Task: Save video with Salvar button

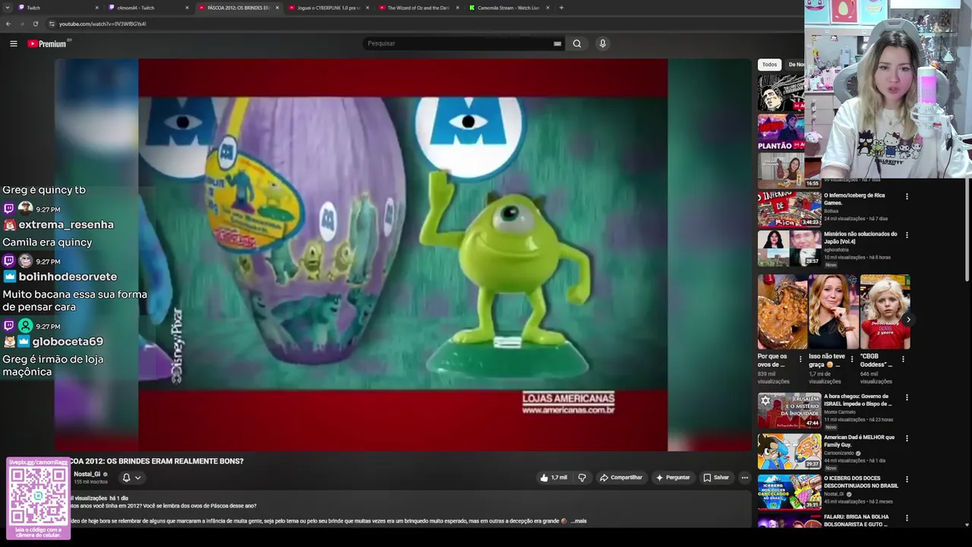Action: click(x=716, y=478)
